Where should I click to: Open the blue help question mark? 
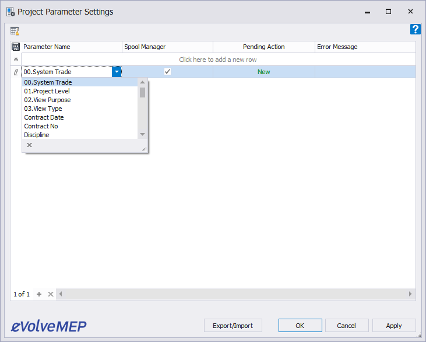tap(415, 29)
